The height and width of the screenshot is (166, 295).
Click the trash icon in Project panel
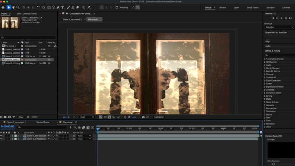pos(28,117)
